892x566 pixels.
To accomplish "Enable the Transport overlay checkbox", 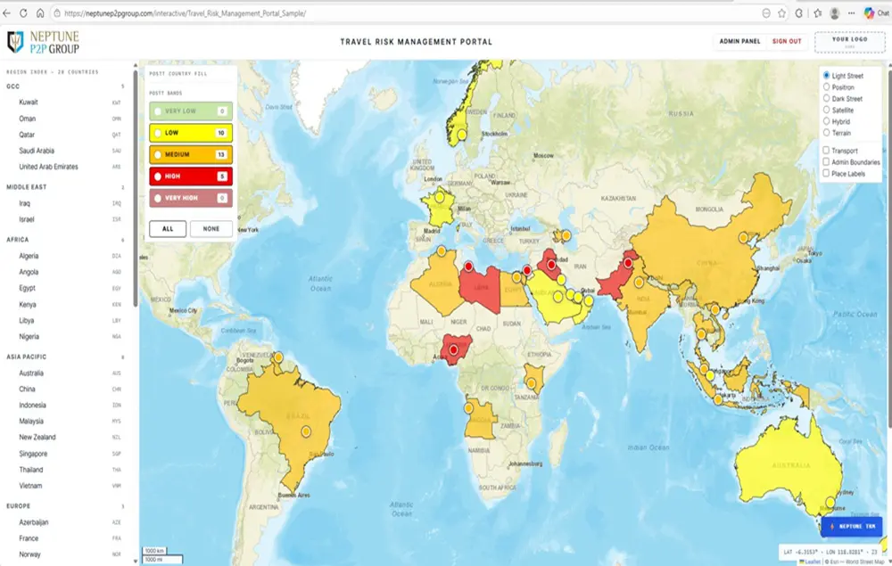I will click(x=826, y=150).
